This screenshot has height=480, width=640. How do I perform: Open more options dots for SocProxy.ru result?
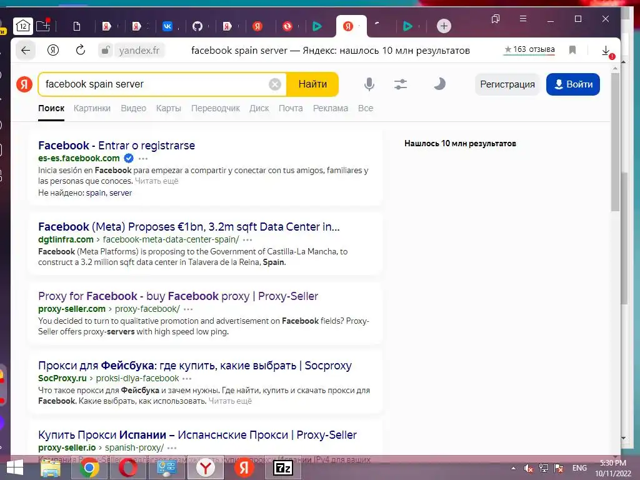coord(187,379)
